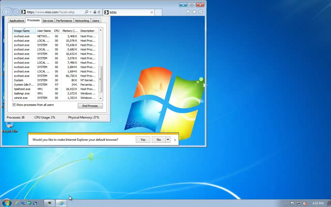Image resolution: width=331 pixels, height=207 pixels.
Task: Switch to the Networking tab
Action: click(x=82, y=21)
